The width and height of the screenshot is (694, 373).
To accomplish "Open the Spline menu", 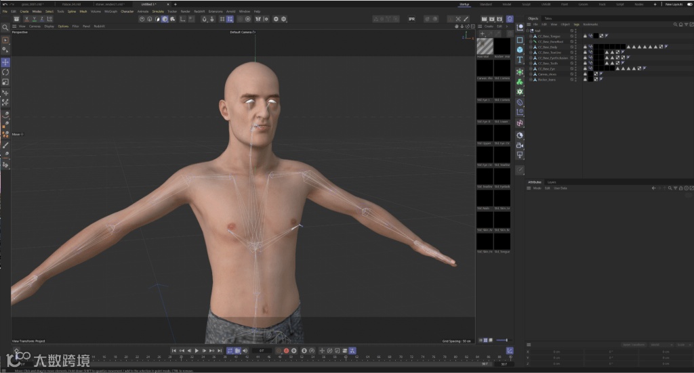I will (72, 12).
